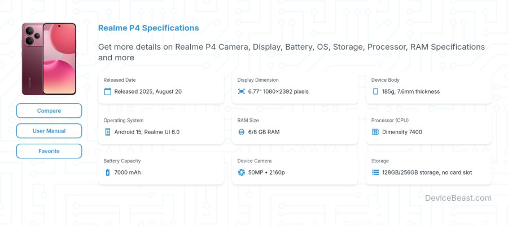Click the operating system download-phone icon

click(108, 132)
